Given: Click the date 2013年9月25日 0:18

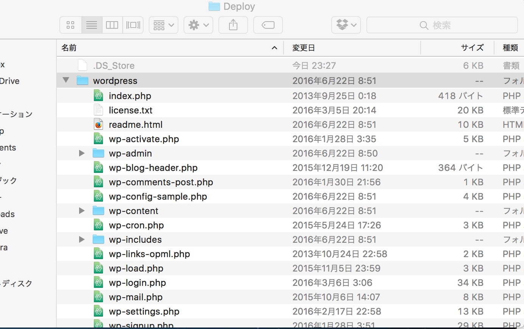Looking at the screenshot, I should tap(334, 96).
